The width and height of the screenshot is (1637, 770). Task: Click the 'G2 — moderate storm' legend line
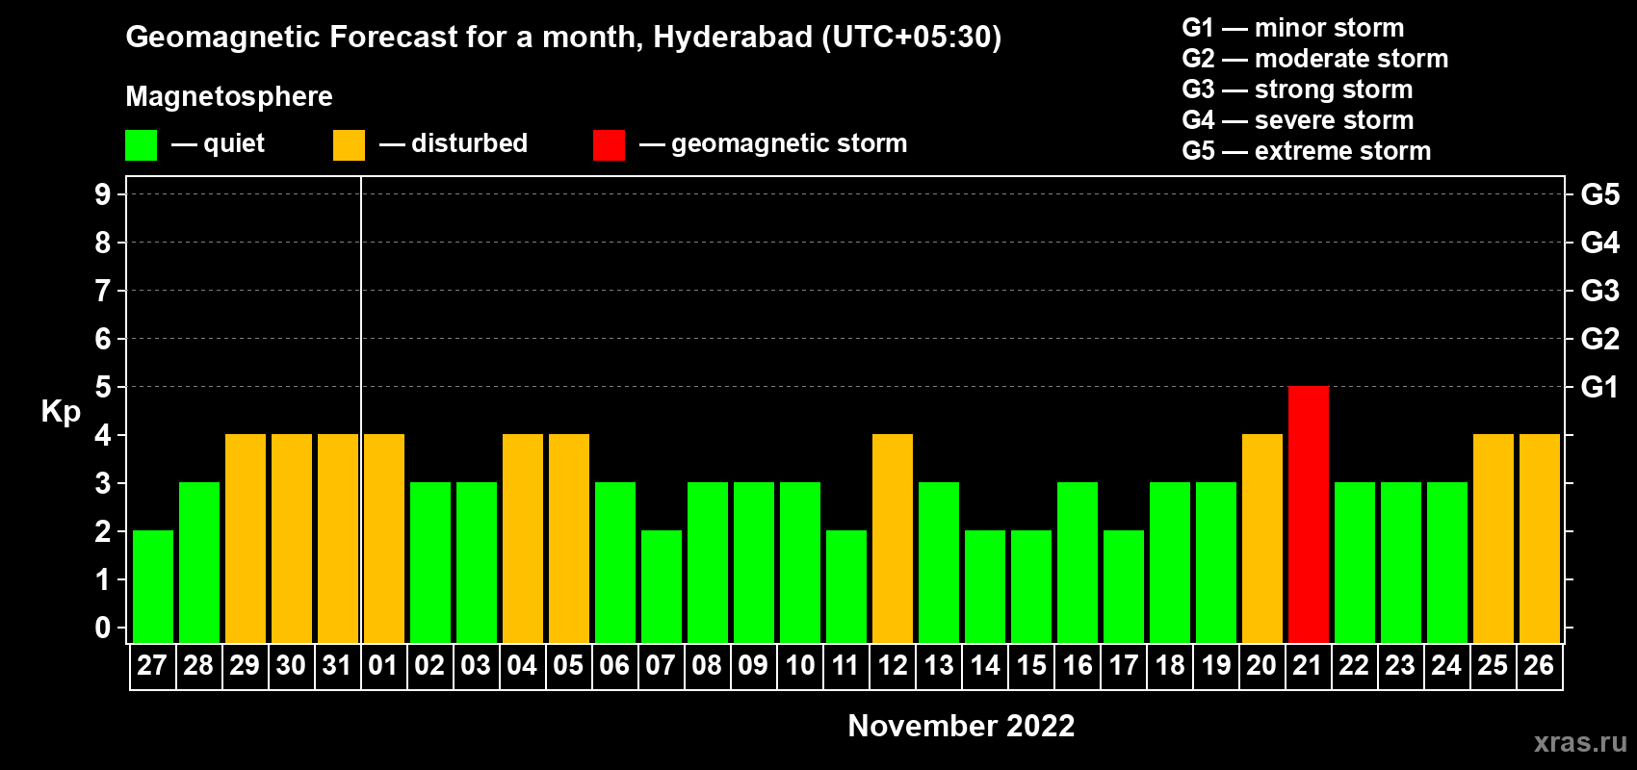click(x=1315, y=59)
